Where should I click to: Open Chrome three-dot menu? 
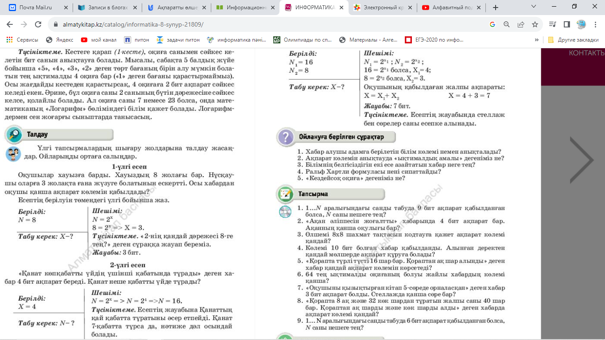[595, 24]
